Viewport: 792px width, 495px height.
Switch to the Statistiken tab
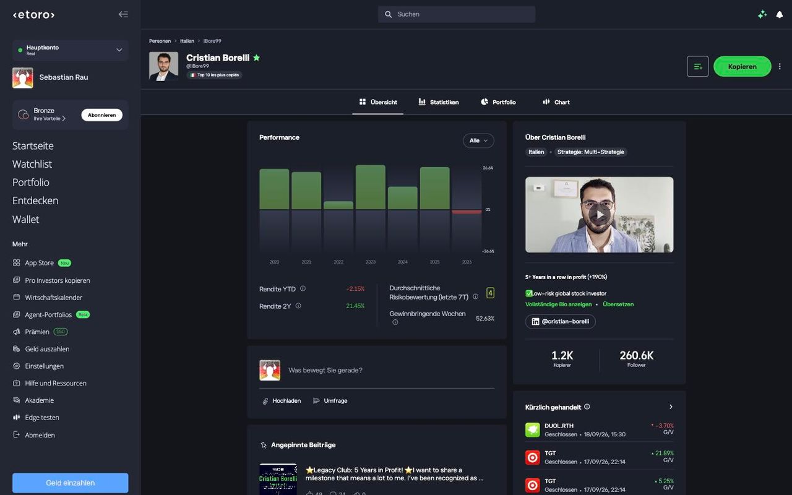tap(439, 102)
